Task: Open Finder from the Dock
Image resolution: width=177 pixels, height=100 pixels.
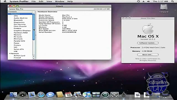Action: click(14, 94)
